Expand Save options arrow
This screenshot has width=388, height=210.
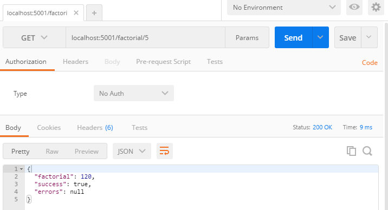pyautogui.click(x=369, y=37)
